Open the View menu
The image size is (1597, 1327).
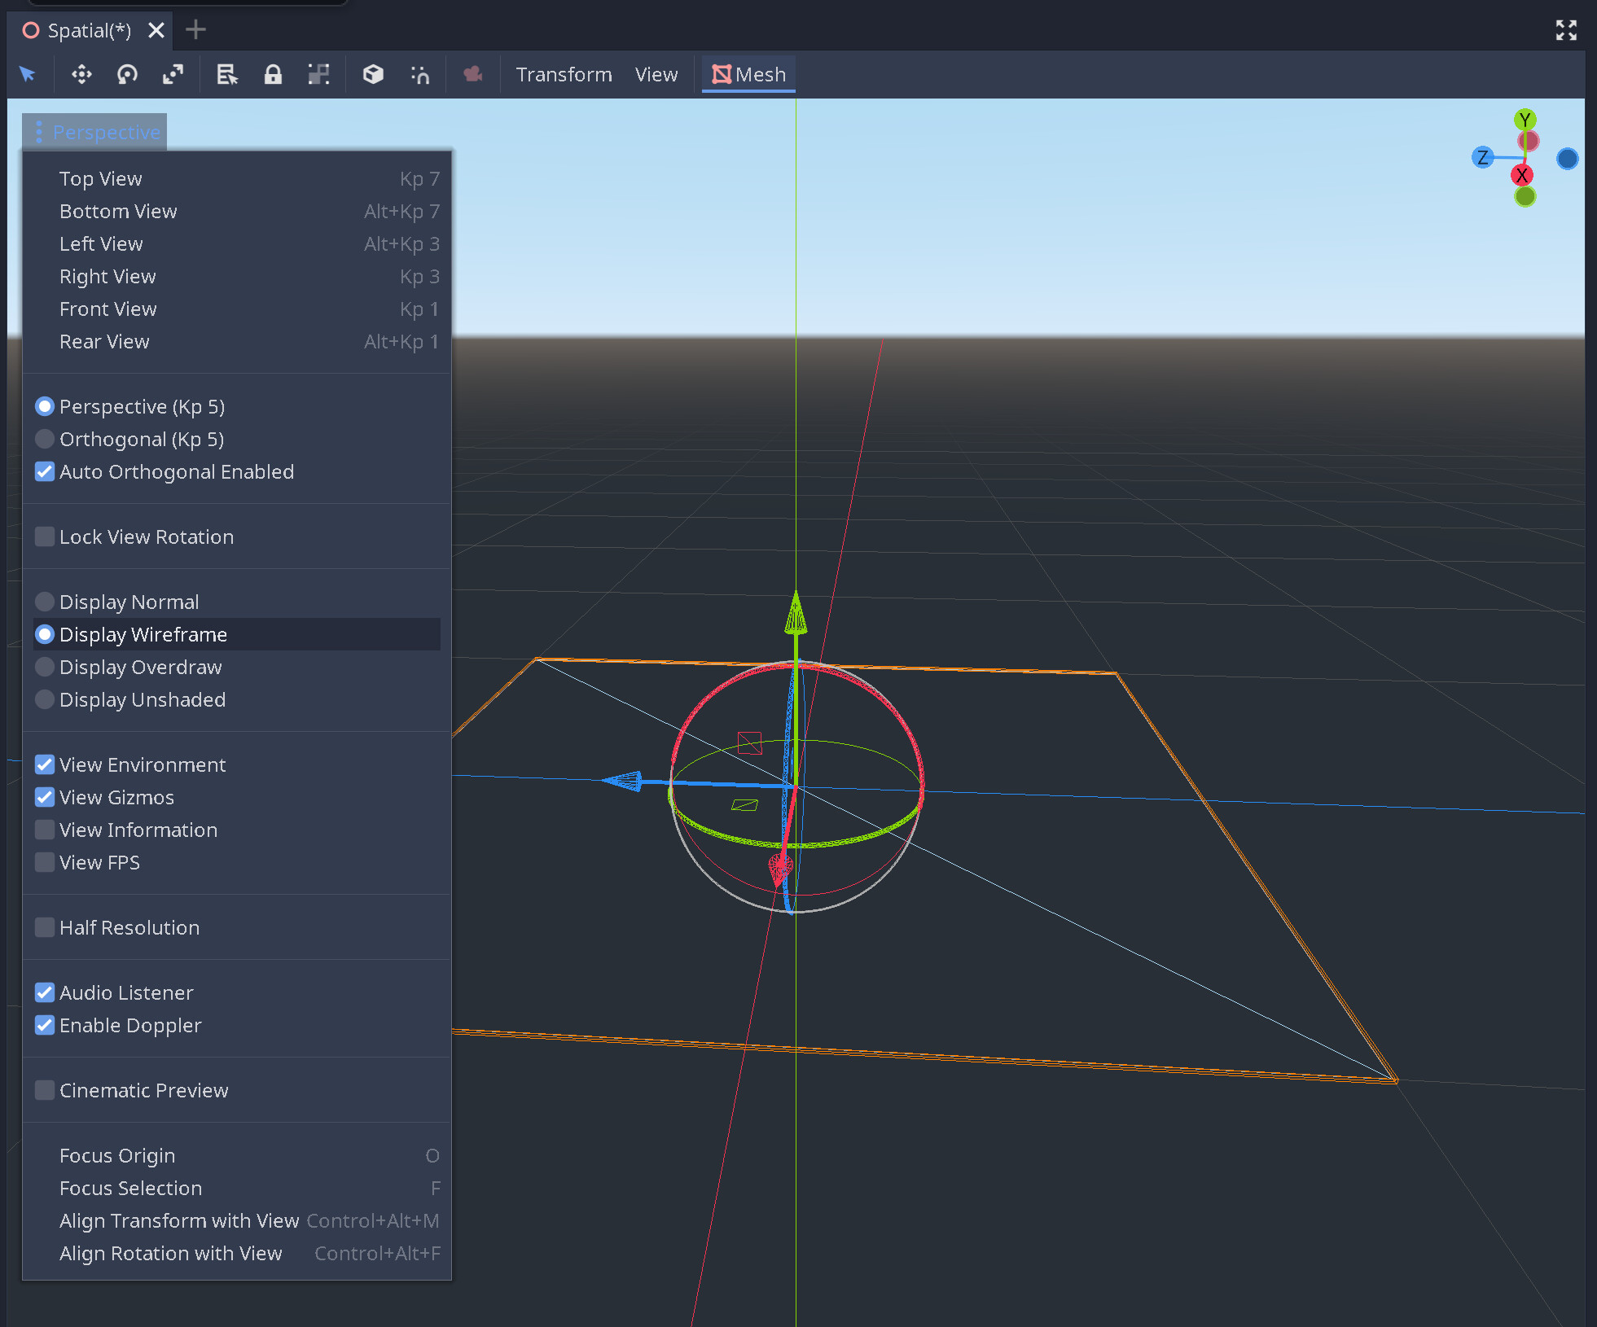(x=656, y=74)
